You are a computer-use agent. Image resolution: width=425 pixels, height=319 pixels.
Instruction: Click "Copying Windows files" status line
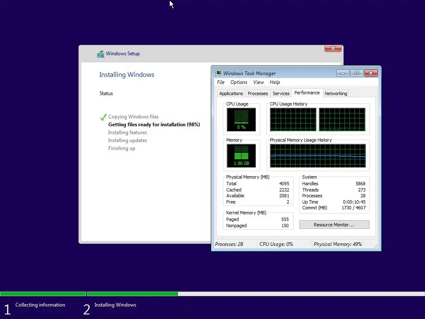pos(133,117)
